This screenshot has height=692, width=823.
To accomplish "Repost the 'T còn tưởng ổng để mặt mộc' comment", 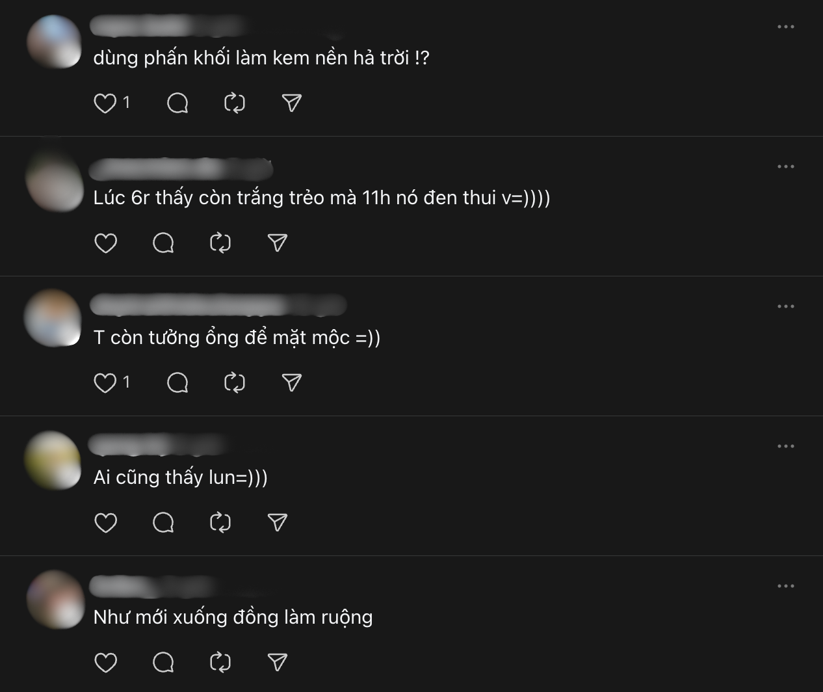I will [x=235, y=382].
